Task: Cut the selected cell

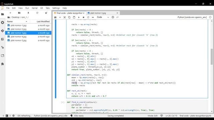Action: 65,17
